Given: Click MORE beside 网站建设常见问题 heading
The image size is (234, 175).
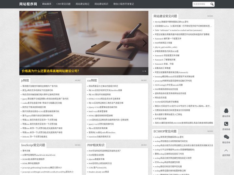Looking at the screenshot, I should click(x=210, y=16).
